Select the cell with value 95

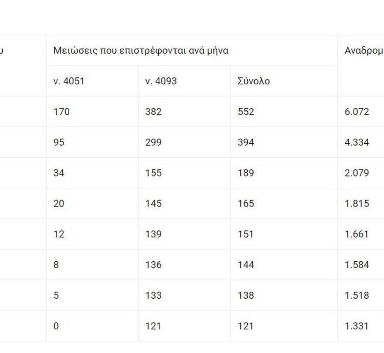point(59,142)
